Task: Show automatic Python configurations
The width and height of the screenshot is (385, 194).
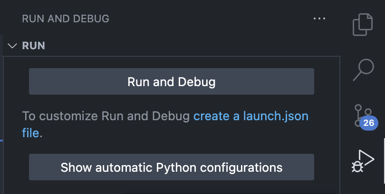Action: coord(171,167)
